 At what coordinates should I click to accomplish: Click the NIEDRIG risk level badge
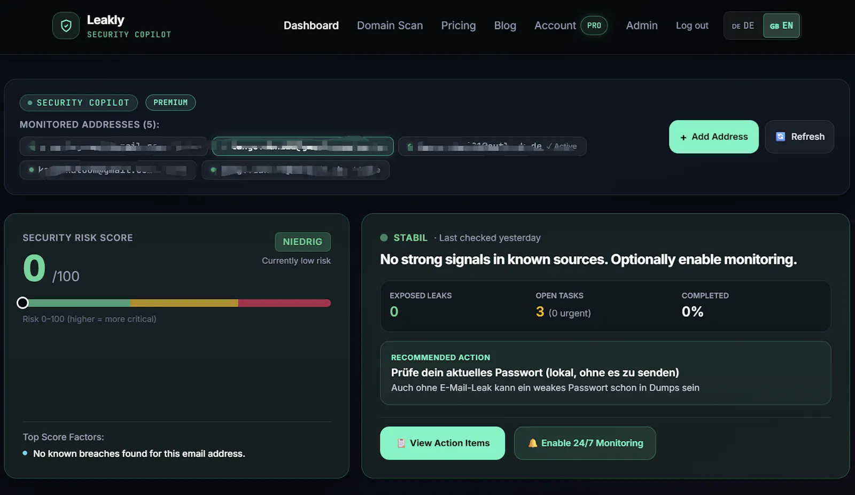(x=302, y=242)
